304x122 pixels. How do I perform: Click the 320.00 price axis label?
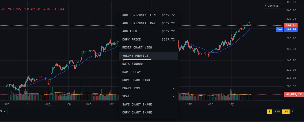291,19
